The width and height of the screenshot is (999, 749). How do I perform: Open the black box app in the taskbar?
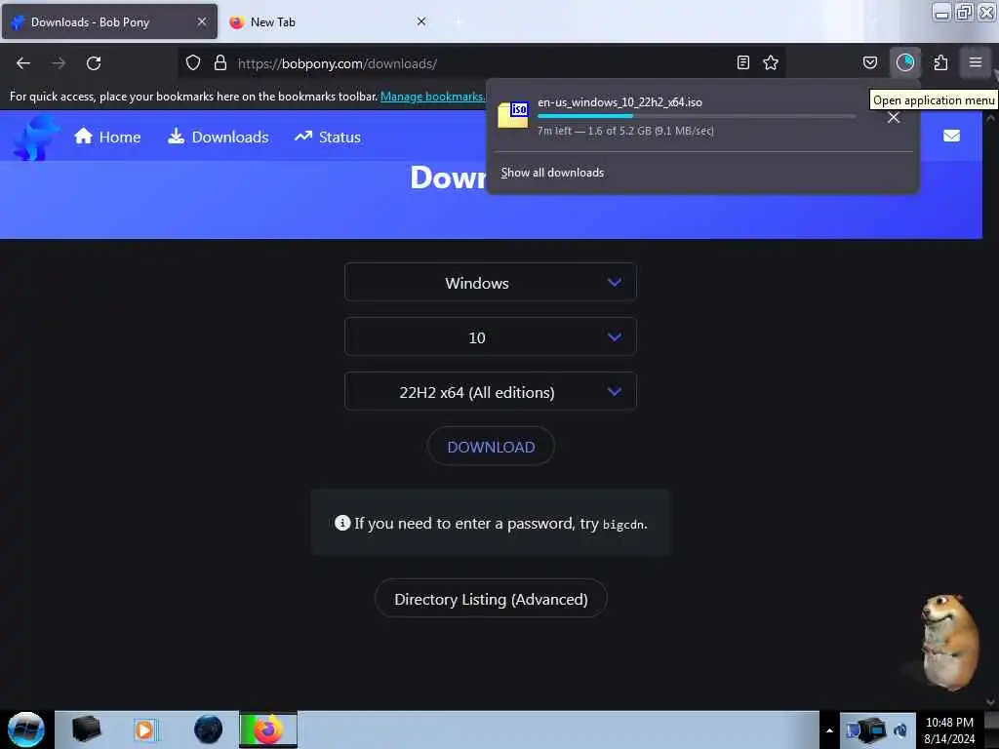point(86,729)
